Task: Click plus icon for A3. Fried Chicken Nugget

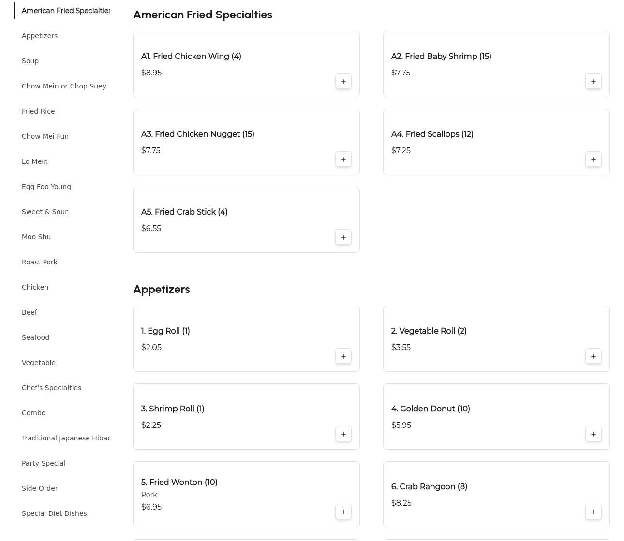Action: pos(343,160)
